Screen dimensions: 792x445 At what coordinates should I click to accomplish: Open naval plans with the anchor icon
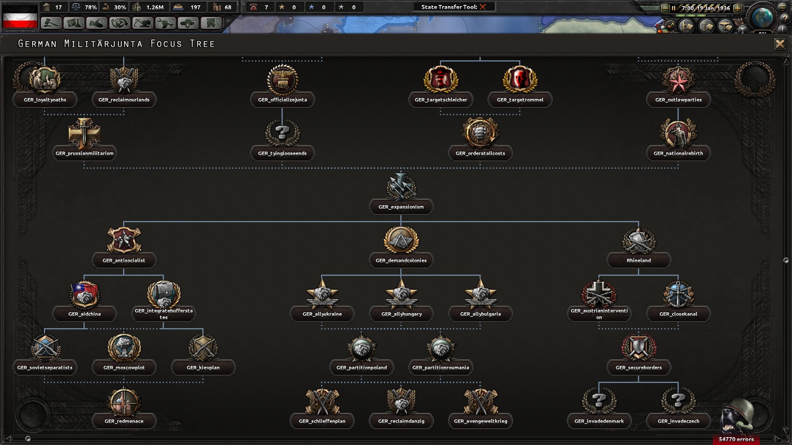point(706,26)
